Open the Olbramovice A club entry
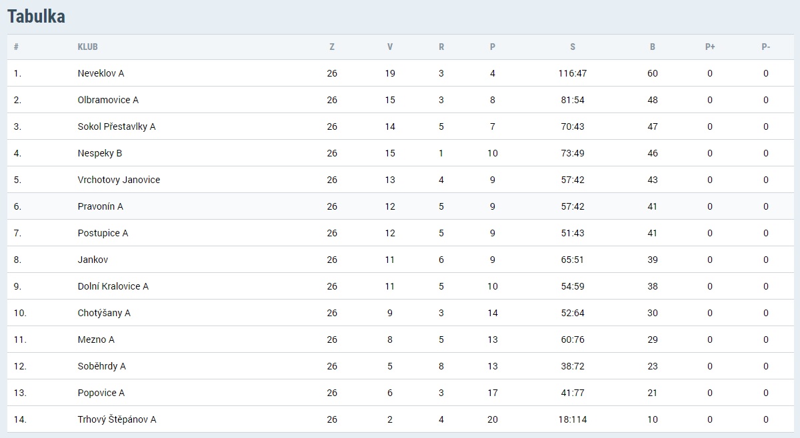The image size is (800, 438). click(x=108, y=100)
